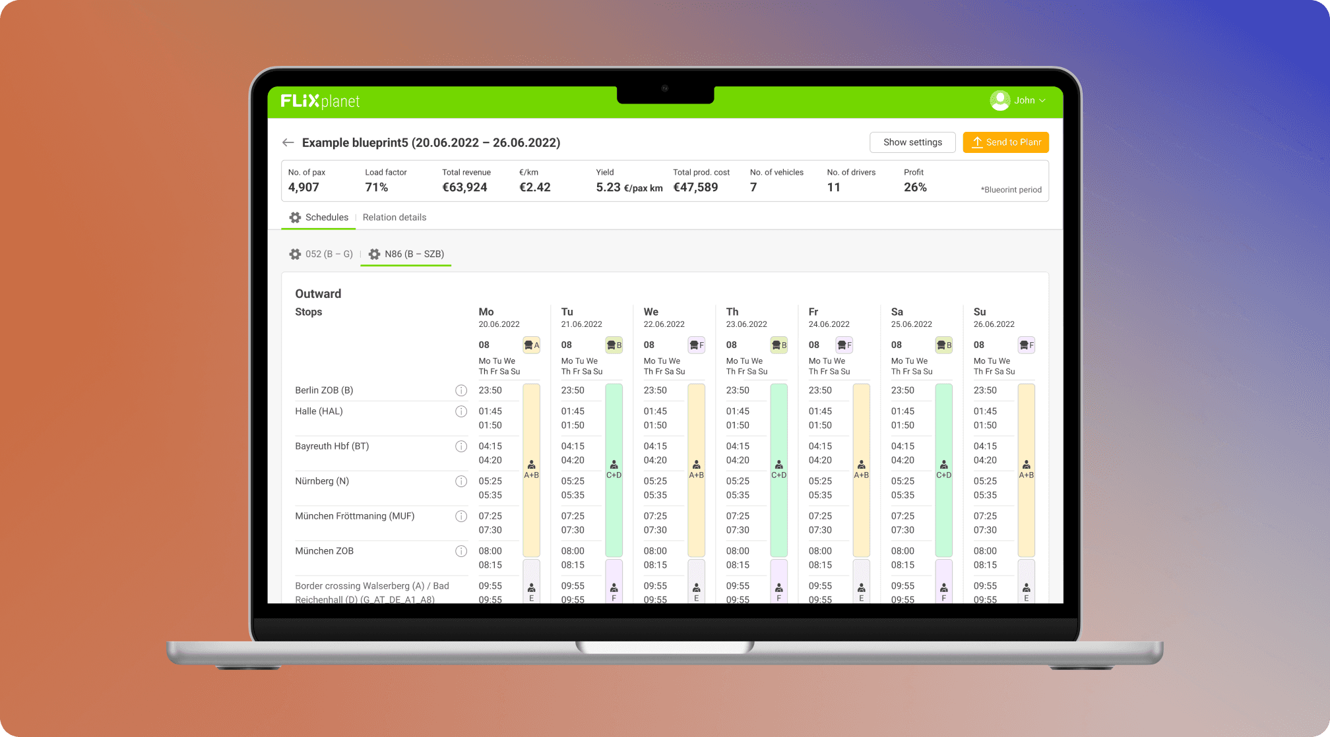Screen dimensions: 1330x737
Task: Open info for München Fröttmaning (MUF)
Action: 461,516
